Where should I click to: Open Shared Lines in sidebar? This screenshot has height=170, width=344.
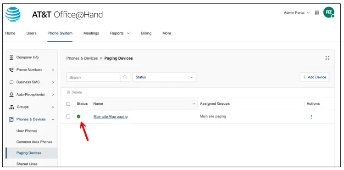[x=27, y=164]
